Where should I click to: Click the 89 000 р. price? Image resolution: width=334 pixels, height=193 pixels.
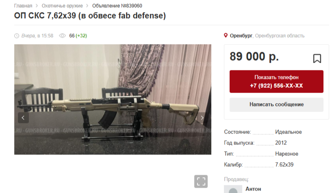[254, 57]
